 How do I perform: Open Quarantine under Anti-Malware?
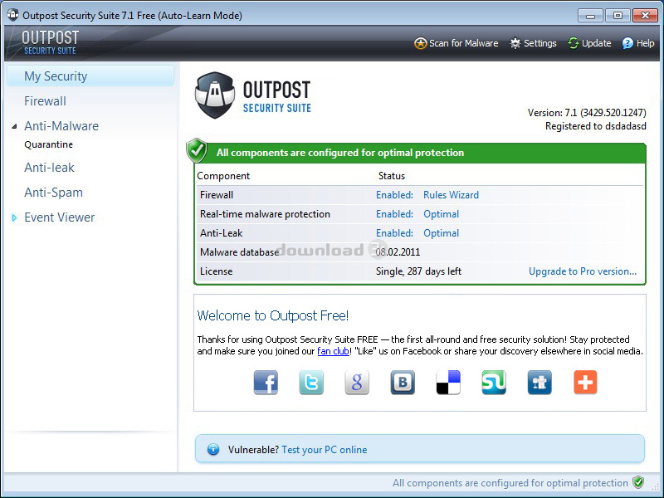coord(49,144)
